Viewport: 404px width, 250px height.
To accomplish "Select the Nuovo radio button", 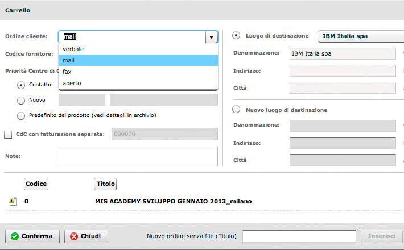I will pos(21,101).
